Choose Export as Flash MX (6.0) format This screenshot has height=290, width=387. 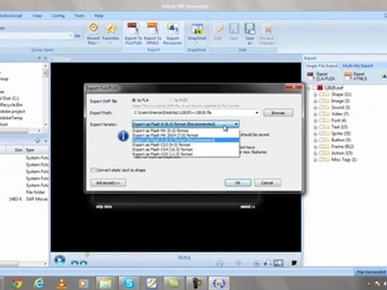(x=185, y=130)
